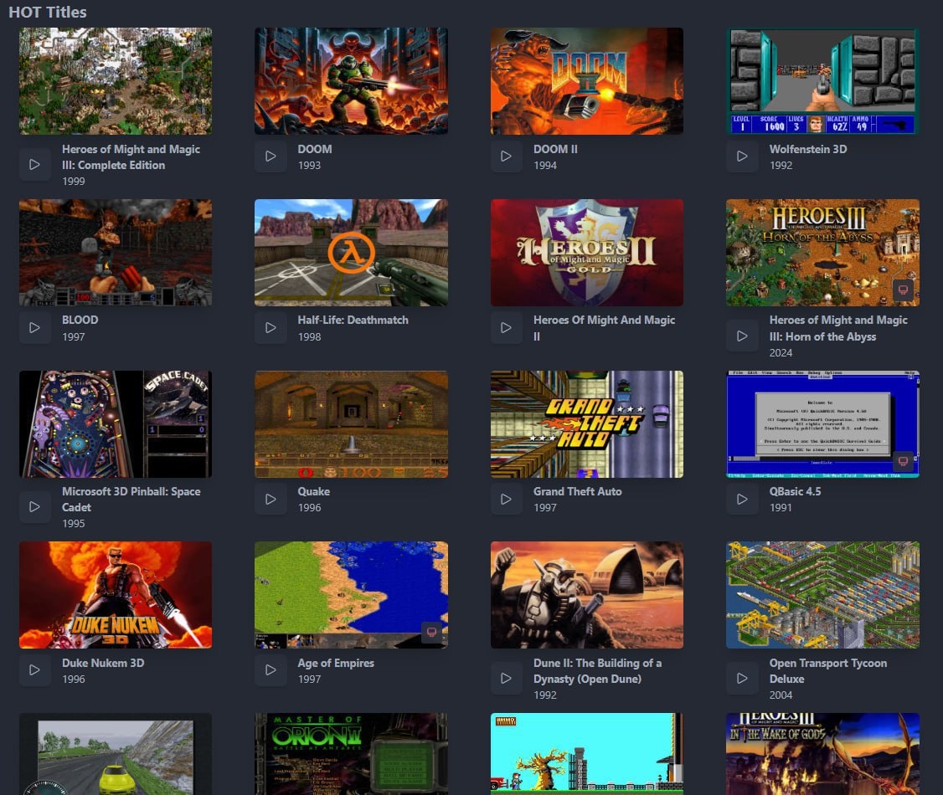
Task: Click Duke Nukem 3D play icon
Action: (x=35, y=670)
